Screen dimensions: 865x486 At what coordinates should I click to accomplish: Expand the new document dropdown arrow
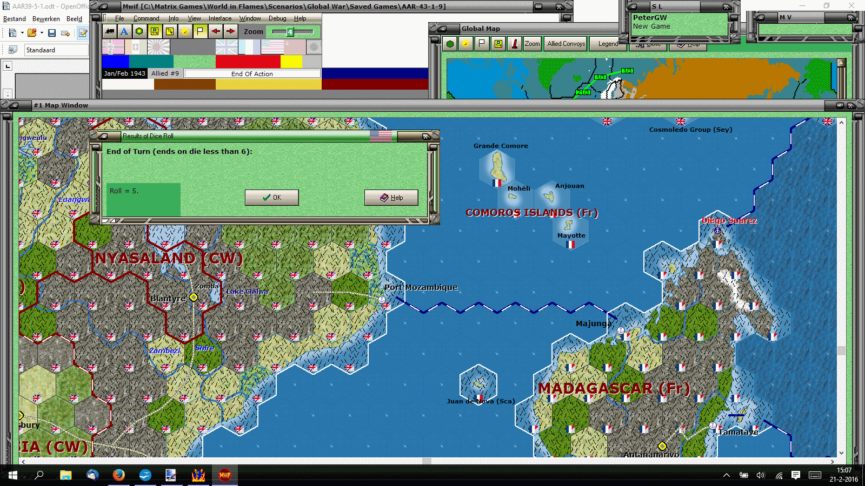(22, 33)
